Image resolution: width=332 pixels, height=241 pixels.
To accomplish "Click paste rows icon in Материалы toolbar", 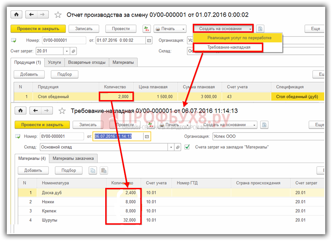I will pyautogui.click(x=104, y=171).
